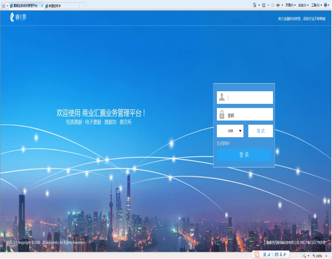Click the 睿E票 logo in the header
Screen dimensions: 332x259
18,17
